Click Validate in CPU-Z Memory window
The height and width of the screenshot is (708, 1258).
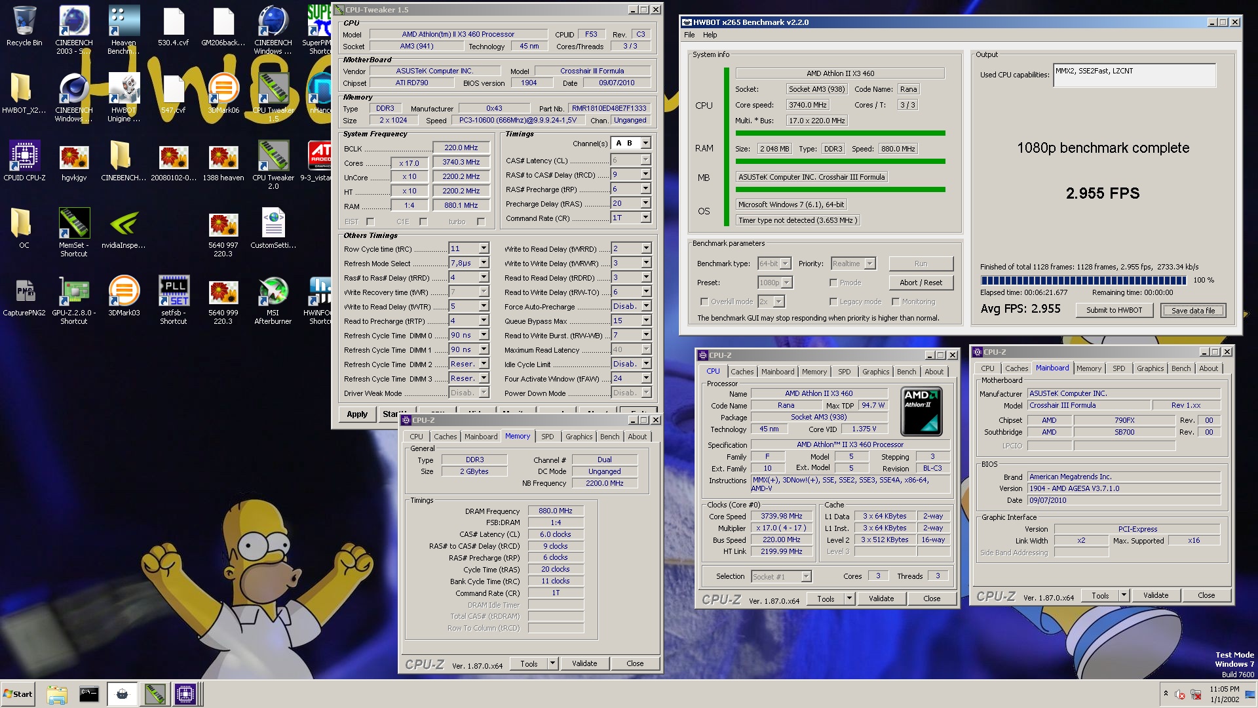click(584, 663)
